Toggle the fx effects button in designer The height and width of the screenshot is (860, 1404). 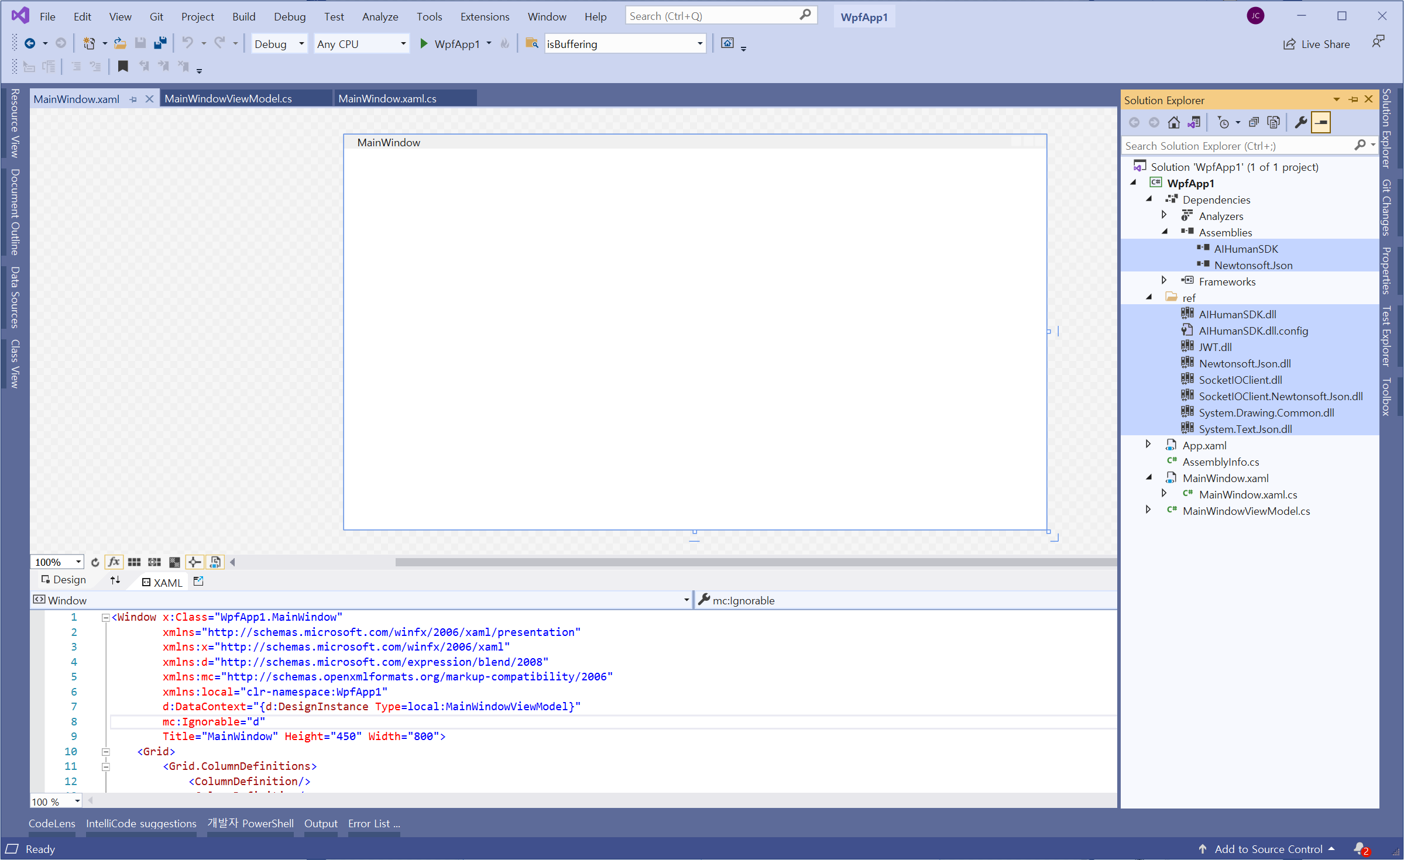[114, 562]
